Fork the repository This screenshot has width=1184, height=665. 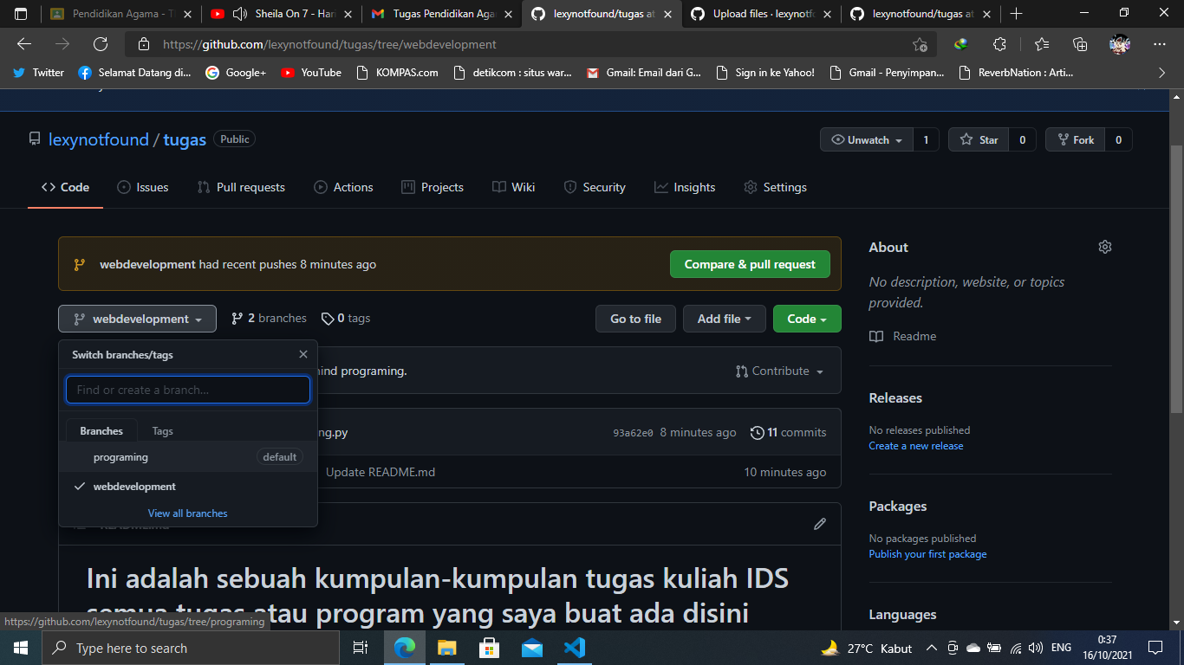point(1075,139)
